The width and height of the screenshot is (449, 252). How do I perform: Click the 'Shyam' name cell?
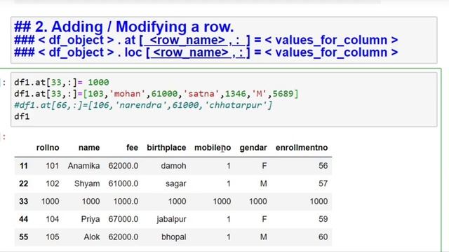(87, 183)
